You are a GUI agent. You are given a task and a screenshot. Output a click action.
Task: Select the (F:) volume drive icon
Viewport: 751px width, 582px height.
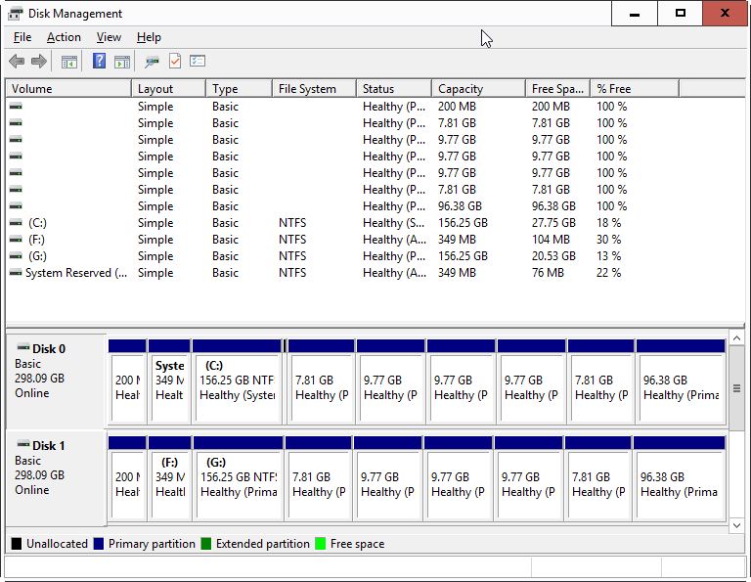point(16,240)
